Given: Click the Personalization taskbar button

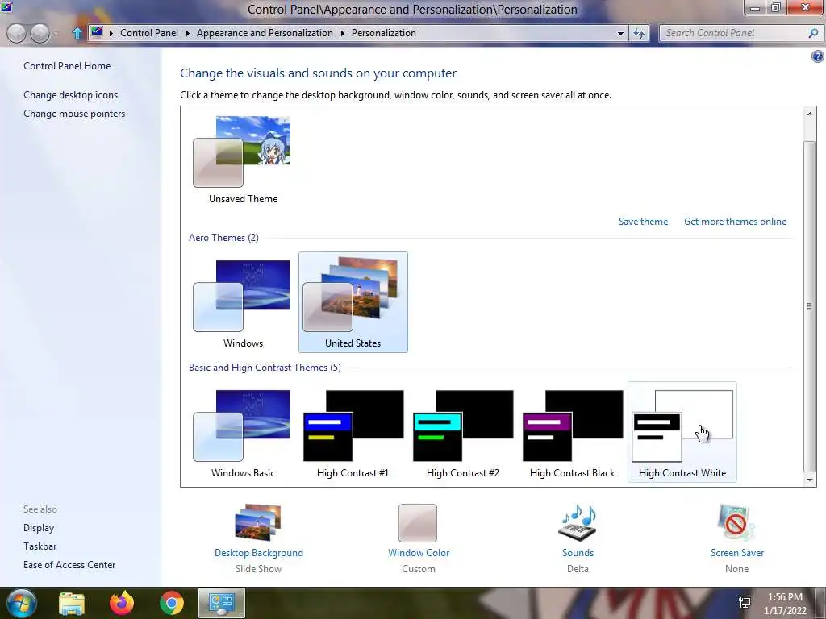Looking at the screenshot, I should 222,603.
